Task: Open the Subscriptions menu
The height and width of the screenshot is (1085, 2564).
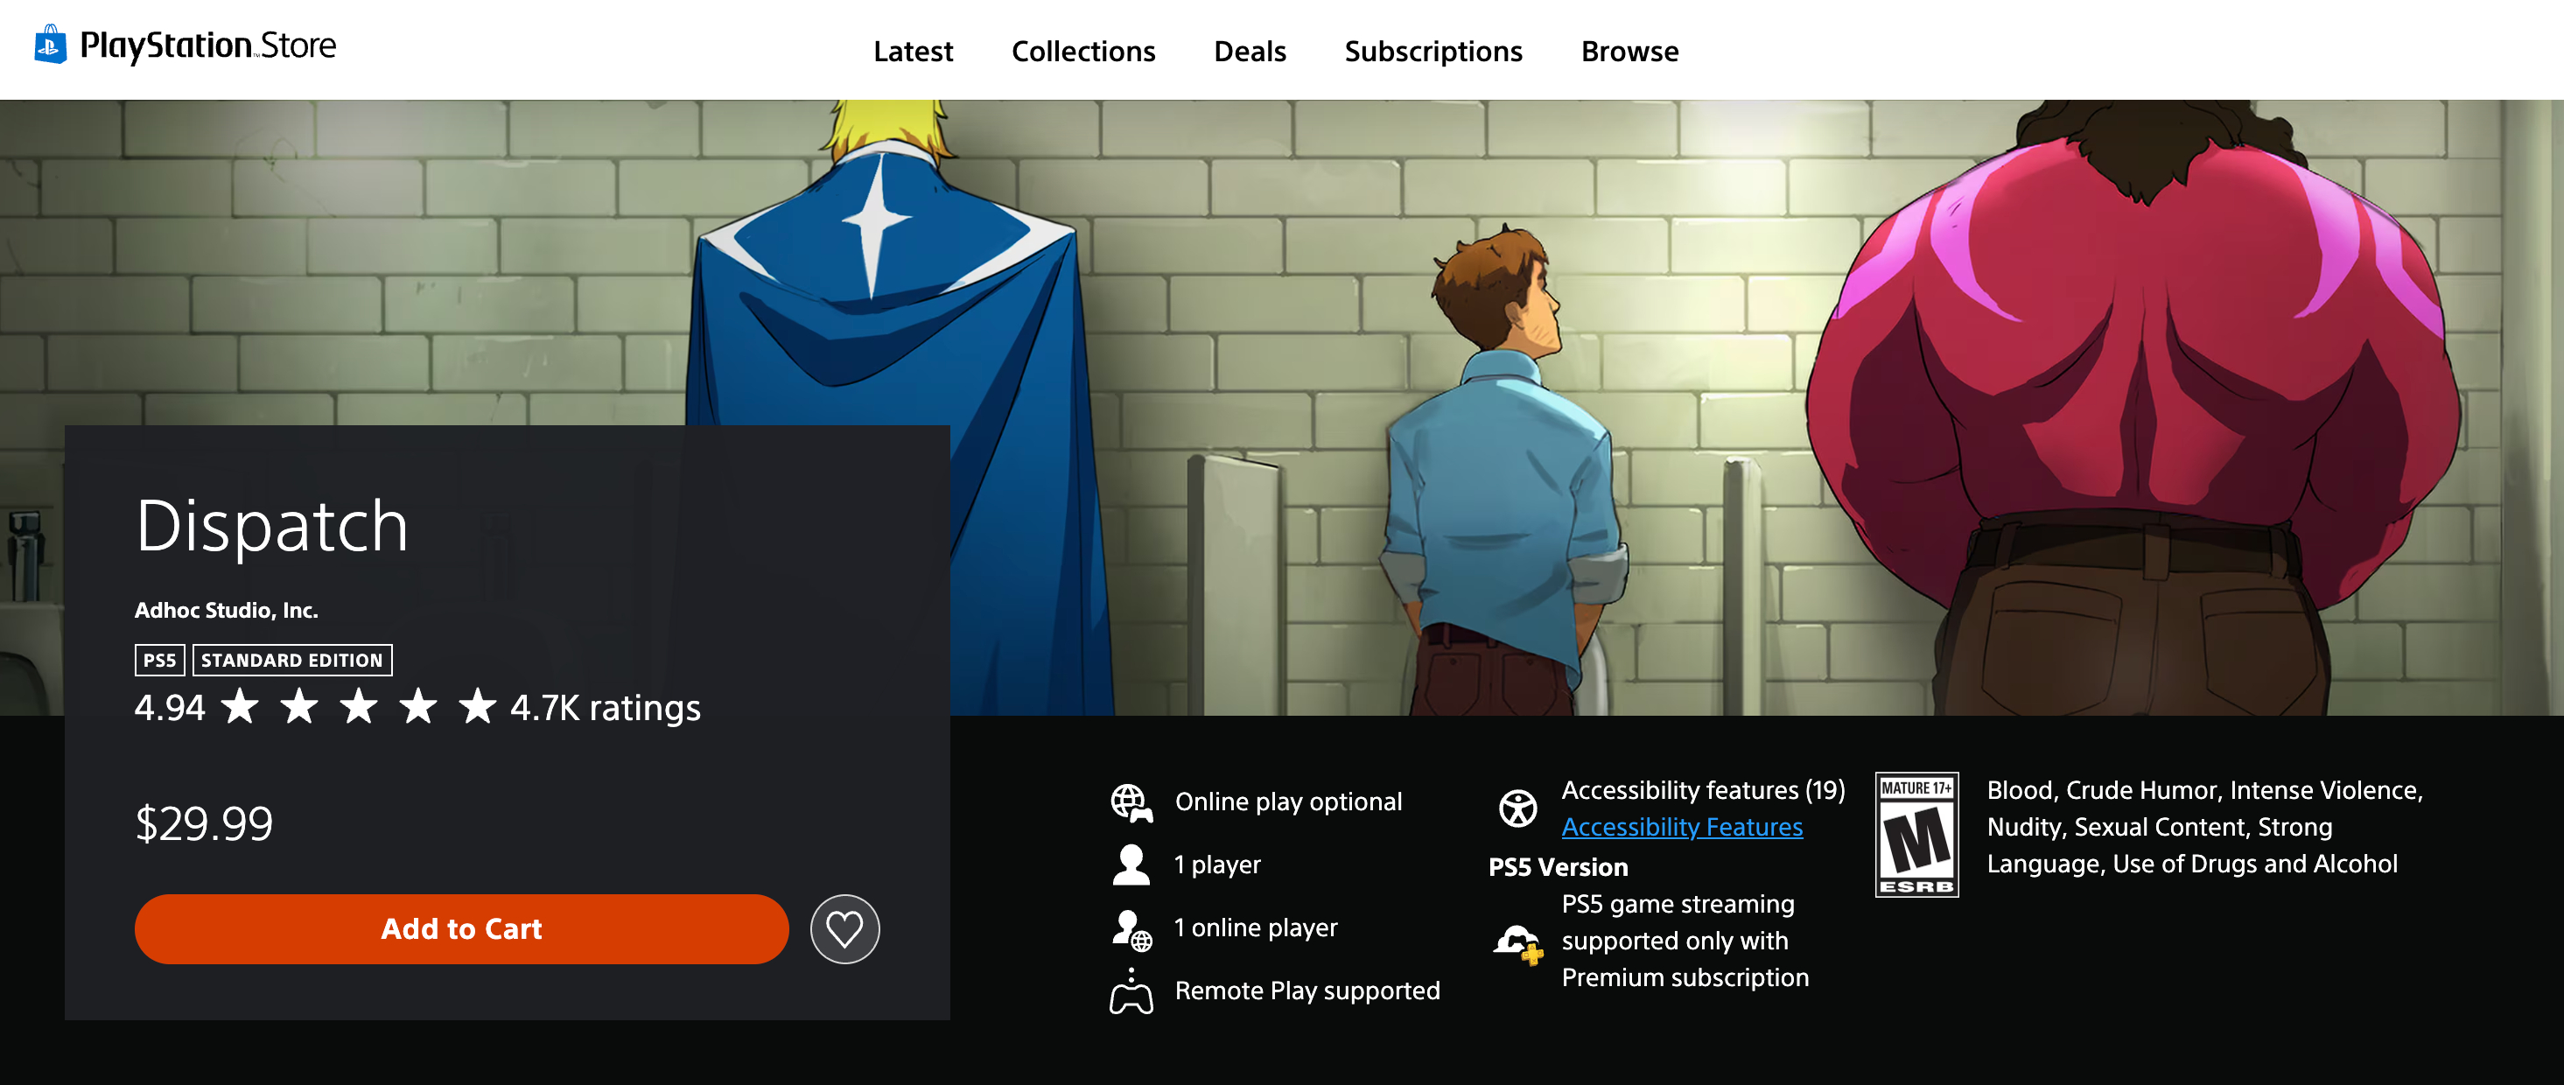Action: point(1433,52)
